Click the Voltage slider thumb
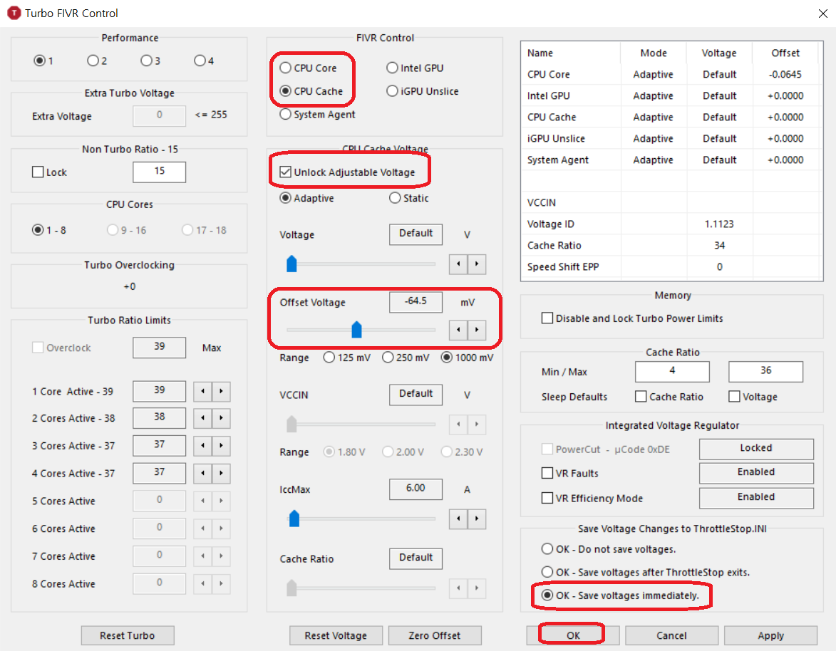The width and height of the screenshot is (836, 651). tap(291, 264)
